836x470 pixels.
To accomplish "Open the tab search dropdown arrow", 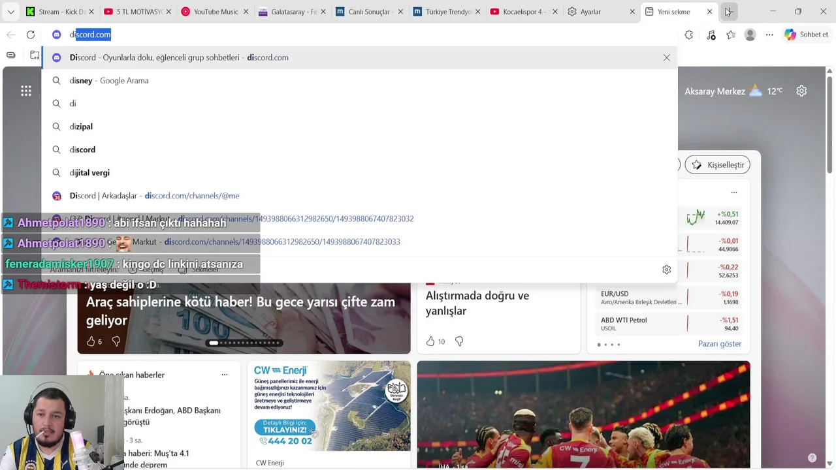I will click(10, 12).
